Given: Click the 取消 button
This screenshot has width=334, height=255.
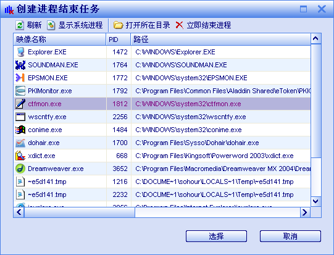Looking at the screenshot, I should tap(290, 236).
